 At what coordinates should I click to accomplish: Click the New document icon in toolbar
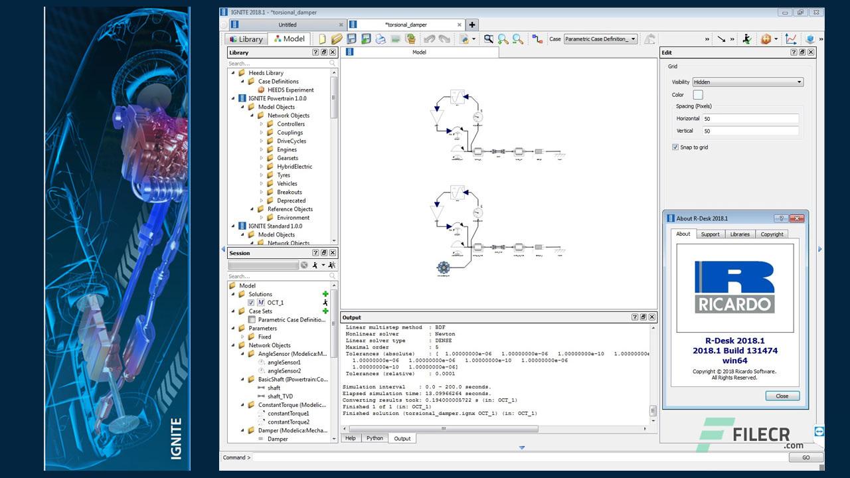pos(323,39)
